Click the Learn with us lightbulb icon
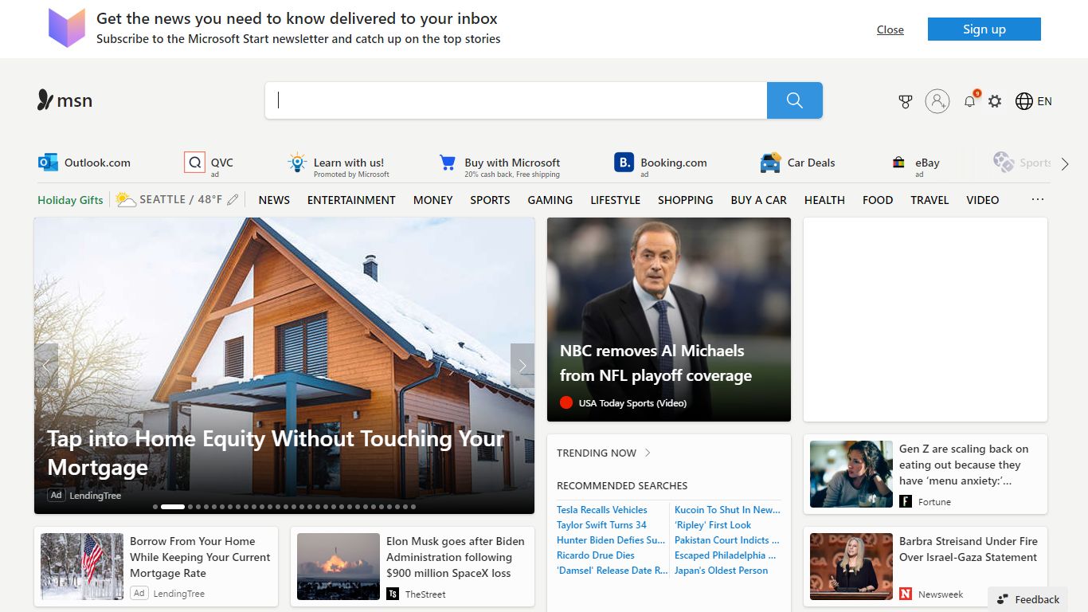The height and width of the screenshot is (612, 1088). coord(297,163)
